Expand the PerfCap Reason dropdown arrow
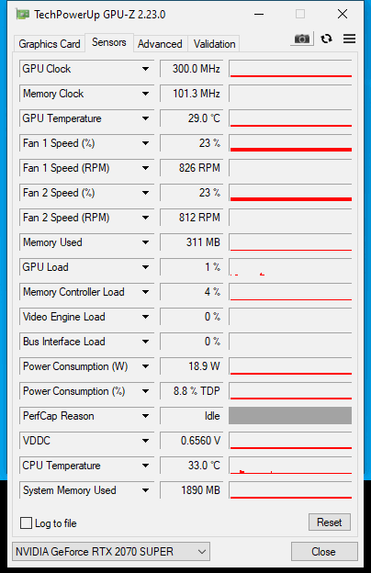The image size is (371, 573). 145,416
